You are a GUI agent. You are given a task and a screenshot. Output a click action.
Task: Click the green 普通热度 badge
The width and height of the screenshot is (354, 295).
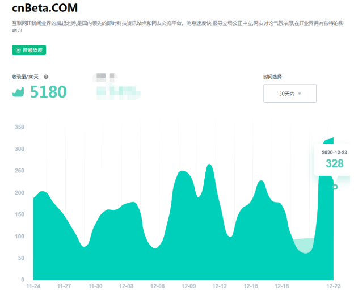29,50
